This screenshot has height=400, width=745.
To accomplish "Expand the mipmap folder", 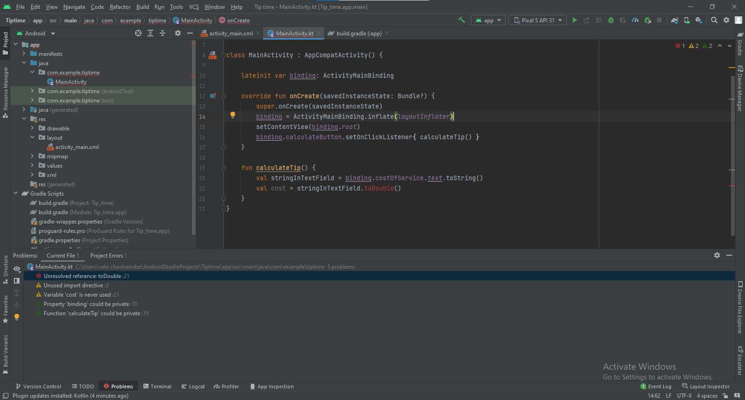I will tap(33, 156).
